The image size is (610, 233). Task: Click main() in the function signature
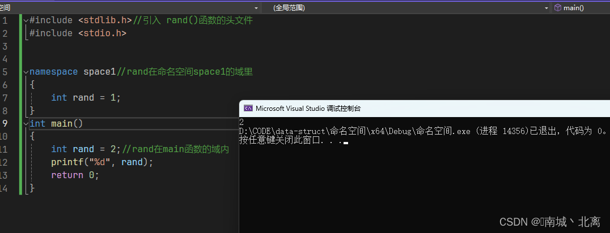tap(67, 123)
